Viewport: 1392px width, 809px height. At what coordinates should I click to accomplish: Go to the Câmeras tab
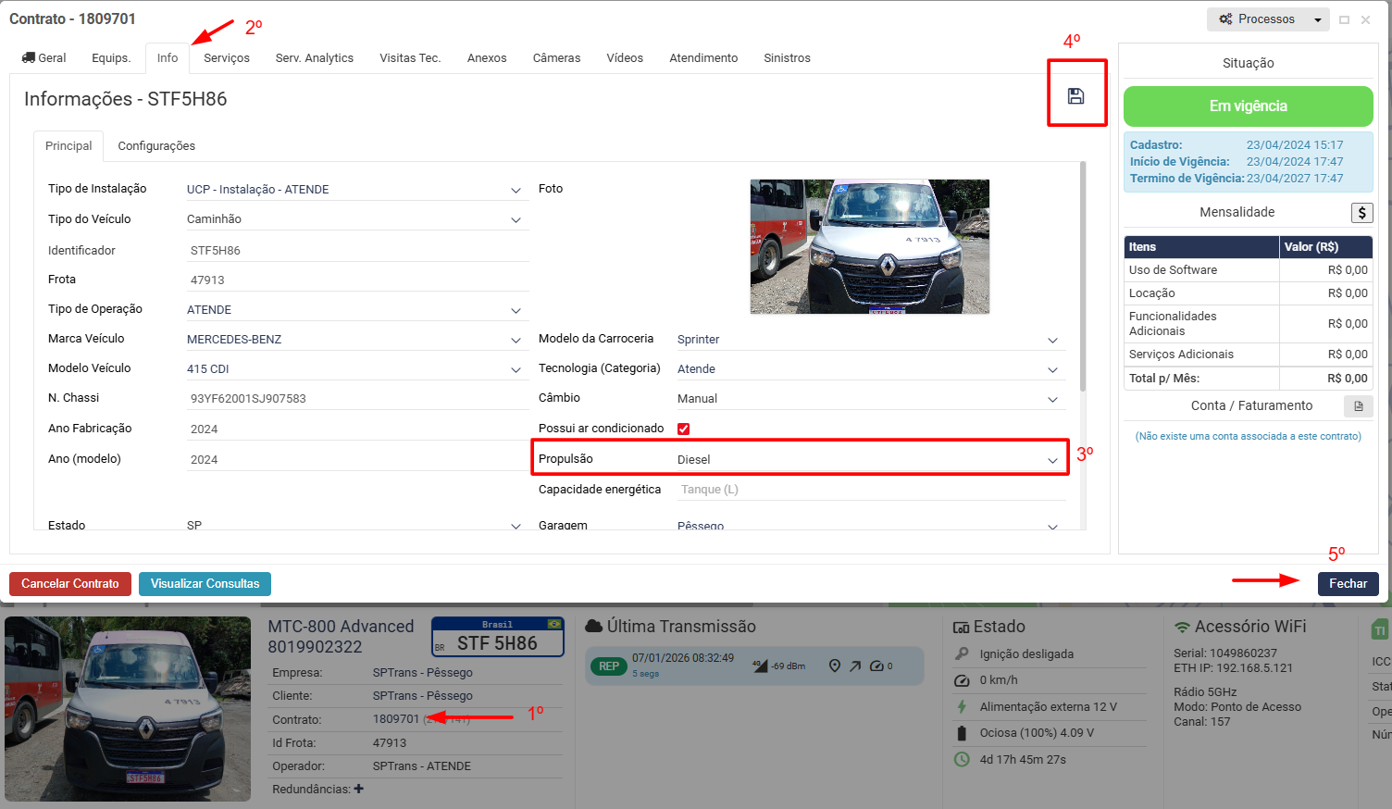556,57
